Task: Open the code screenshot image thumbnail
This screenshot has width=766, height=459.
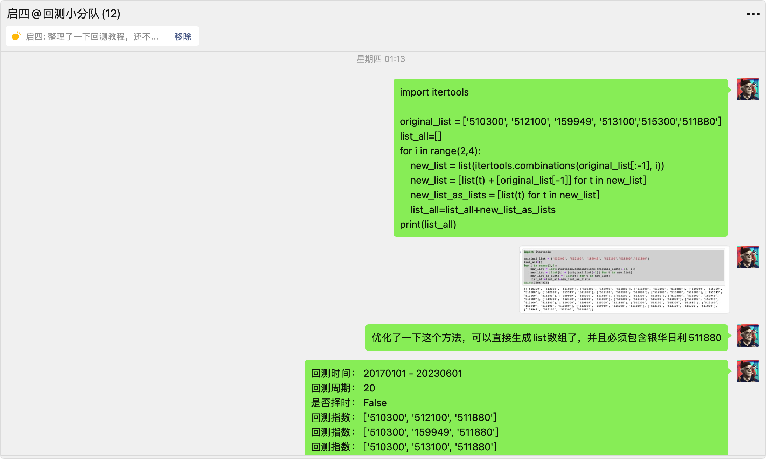Action: (624, 280)
